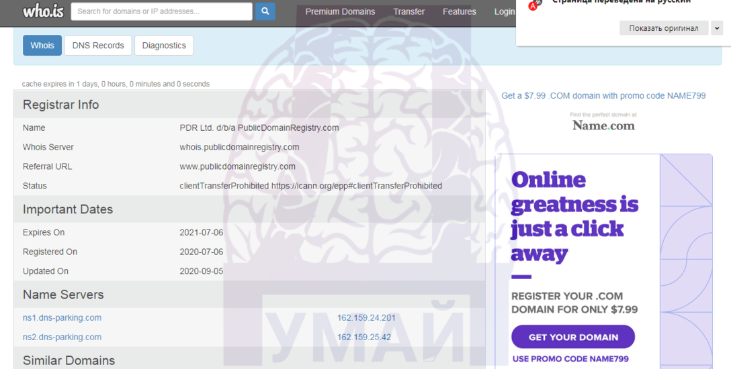The height and width of the screenshot is (369, 731).
Task: Click the expiry date 2021-07-06
Action: click(x=202, y=233)
